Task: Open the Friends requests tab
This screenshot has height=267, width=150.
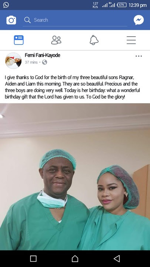Action: [x=56, y=40]
